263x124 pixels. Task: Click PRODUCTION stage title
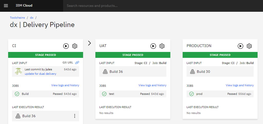pos(199,46)
